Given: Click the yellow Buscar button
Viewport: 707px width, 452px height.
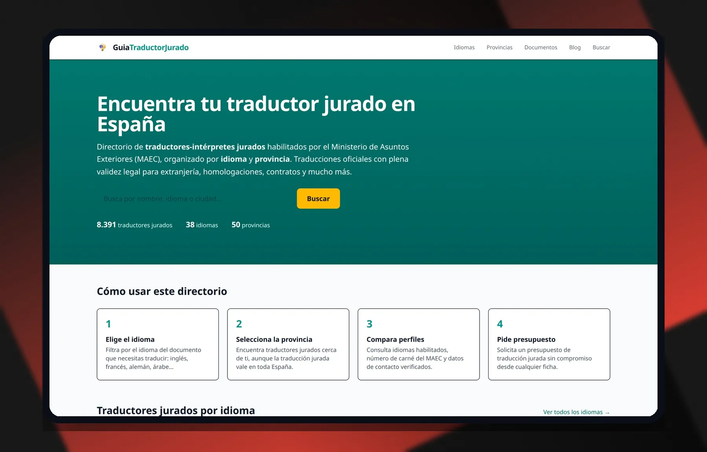Looking at the screenshot, I should pos(318,198).
